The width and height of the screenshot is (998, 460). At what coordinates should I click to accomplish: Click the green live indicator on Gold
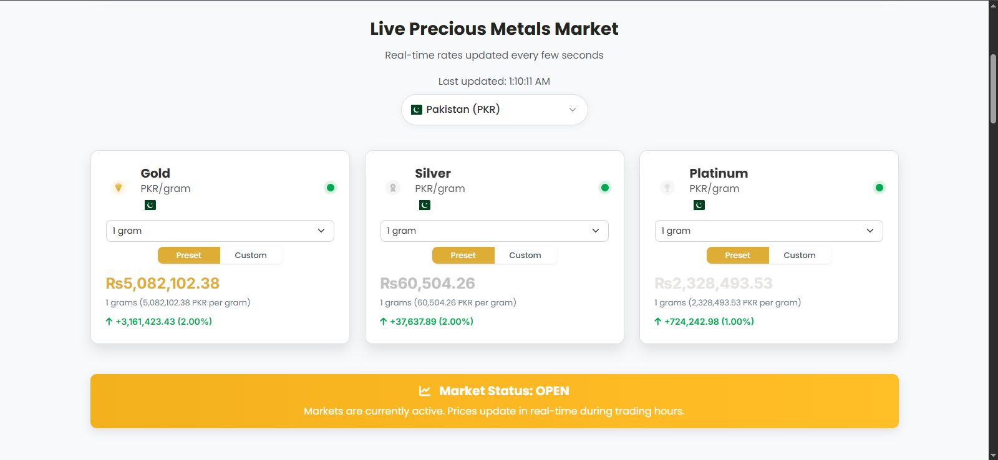(x=331, y=188)
